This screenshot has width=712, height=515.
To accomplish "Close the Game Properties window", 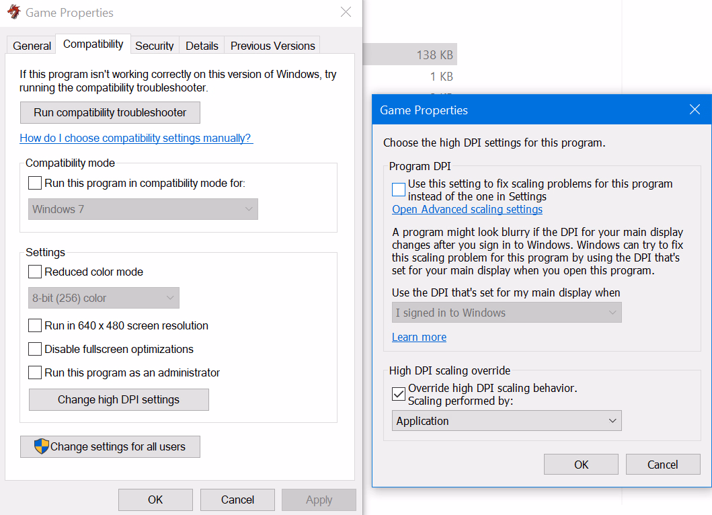I will [x=346, y=12].
